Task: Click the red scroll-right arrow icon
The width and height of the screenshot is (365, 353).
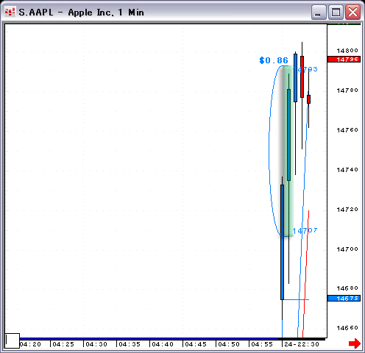Action: pyautogui.click(x=355, y=343)
